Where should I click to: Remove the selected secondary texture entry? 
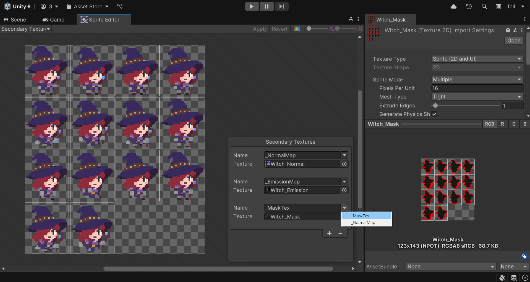coord(340,233)
